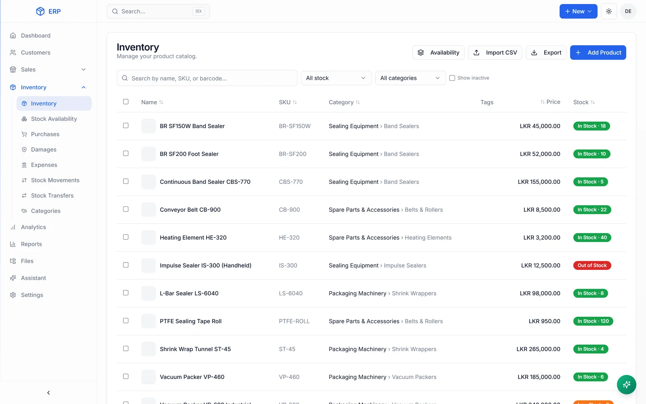
Task: Select the BR SF150W Band Sealer row checkbox
Action: [126, 126]
